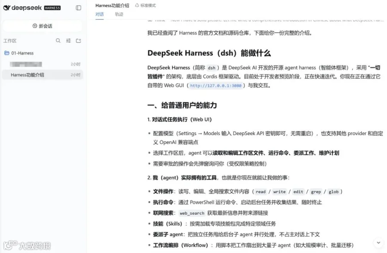Click the DeepSeek whale logo

tap(6, 8)
